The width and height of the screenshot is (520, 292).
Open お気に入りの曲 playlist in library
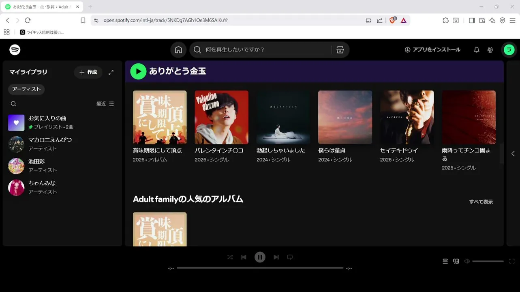[62, 122]
